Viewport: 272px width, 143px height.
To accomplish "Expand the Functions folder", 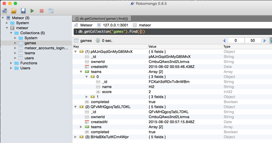I will 11,63.
